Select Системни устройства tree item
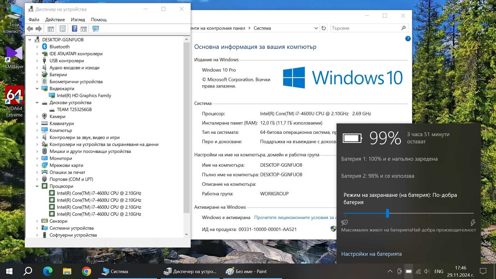This screenshot has width=496, height=279. [x=72, y=228]
